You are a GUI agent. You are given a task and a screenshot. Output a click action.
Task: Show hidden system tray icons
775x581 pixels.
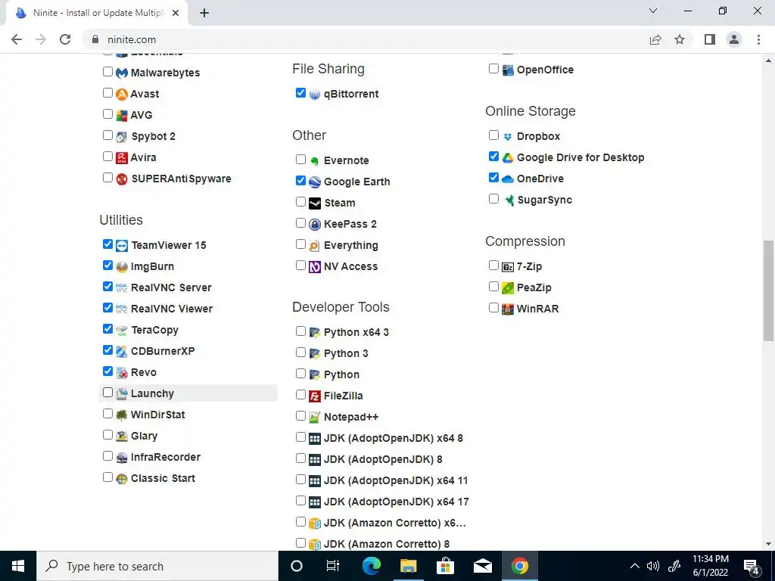click(635, 566)
